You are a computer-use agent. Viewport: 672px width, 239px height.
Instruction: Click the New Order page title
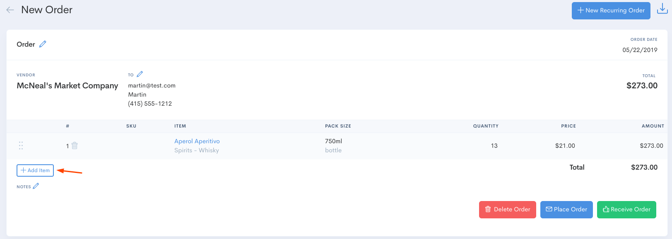pos(47,10)
